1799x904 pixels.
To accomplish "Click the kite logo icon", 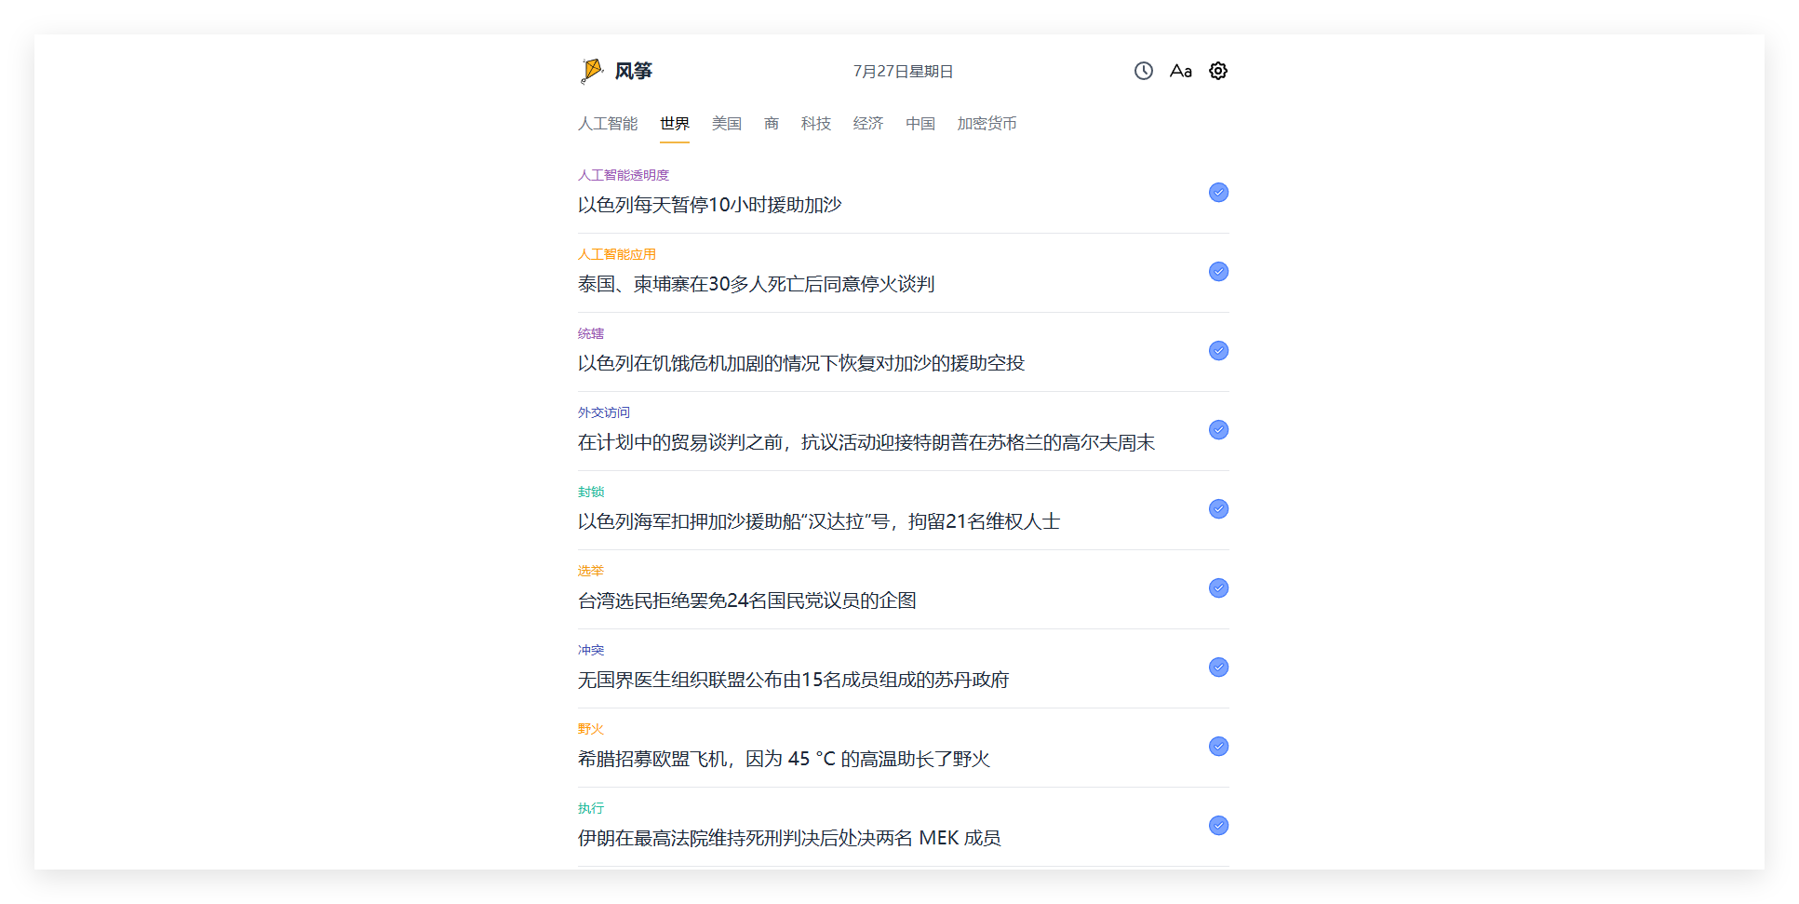I will tap(591, 71).
